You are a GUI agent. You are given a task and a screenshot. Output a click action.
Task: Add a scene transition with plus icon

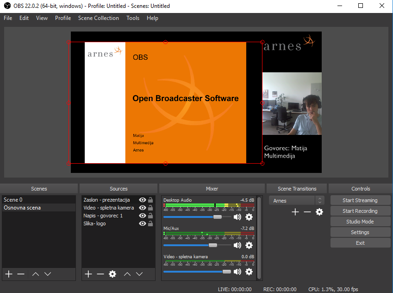pyautogui.click(x=295, y=212)
